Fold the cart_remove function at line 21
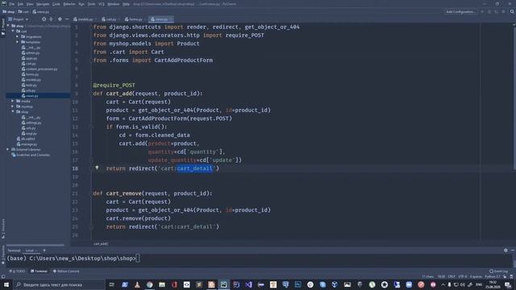Viewport: 516px width, 290px height. pos(92,193)
